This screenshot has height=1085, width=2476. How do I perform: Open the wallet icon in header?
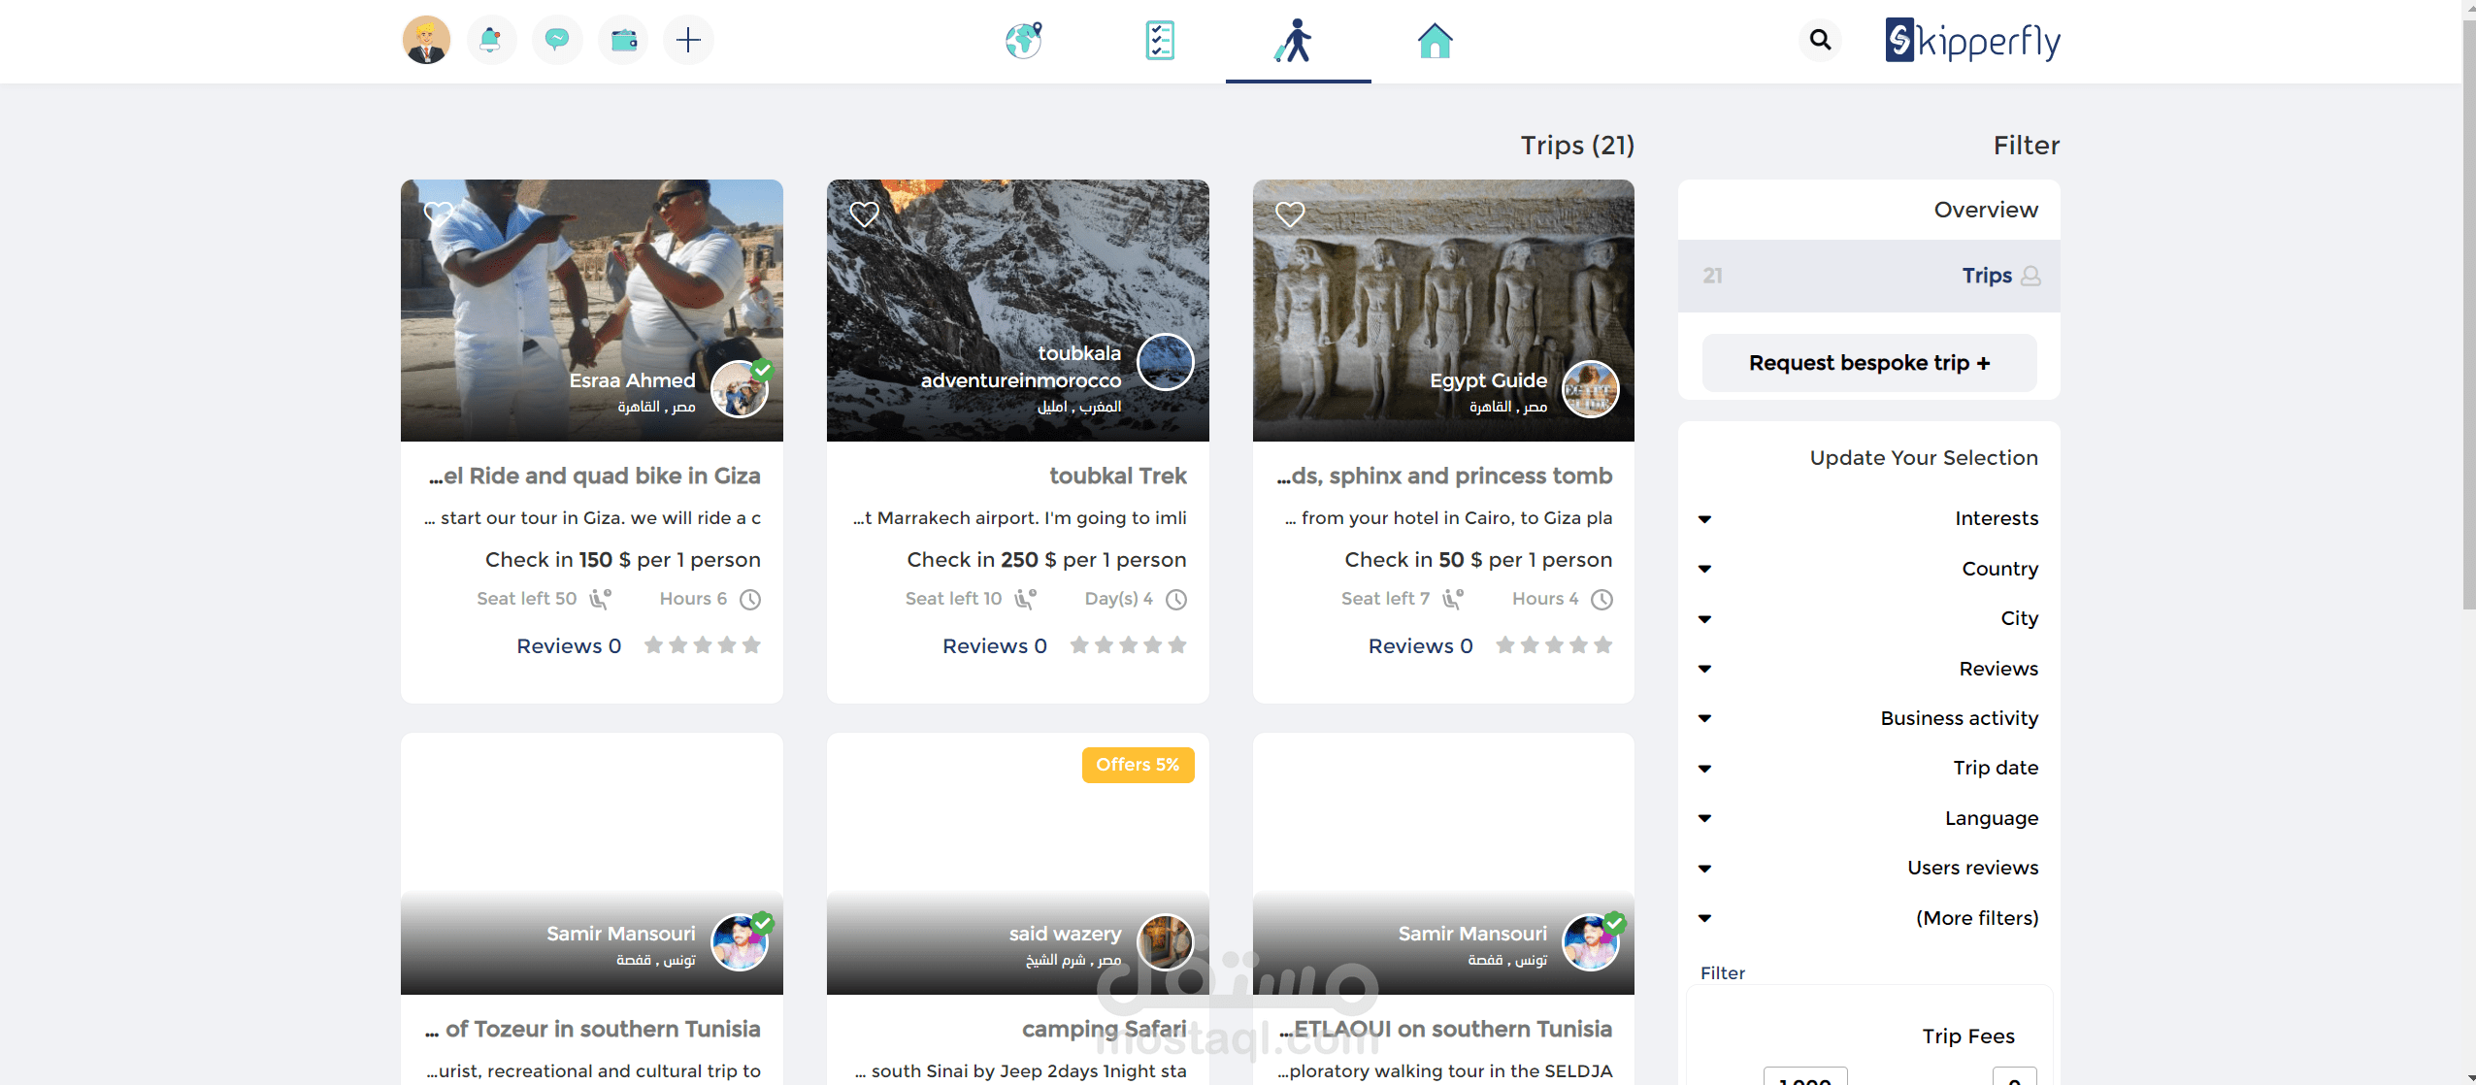point(623,41)
